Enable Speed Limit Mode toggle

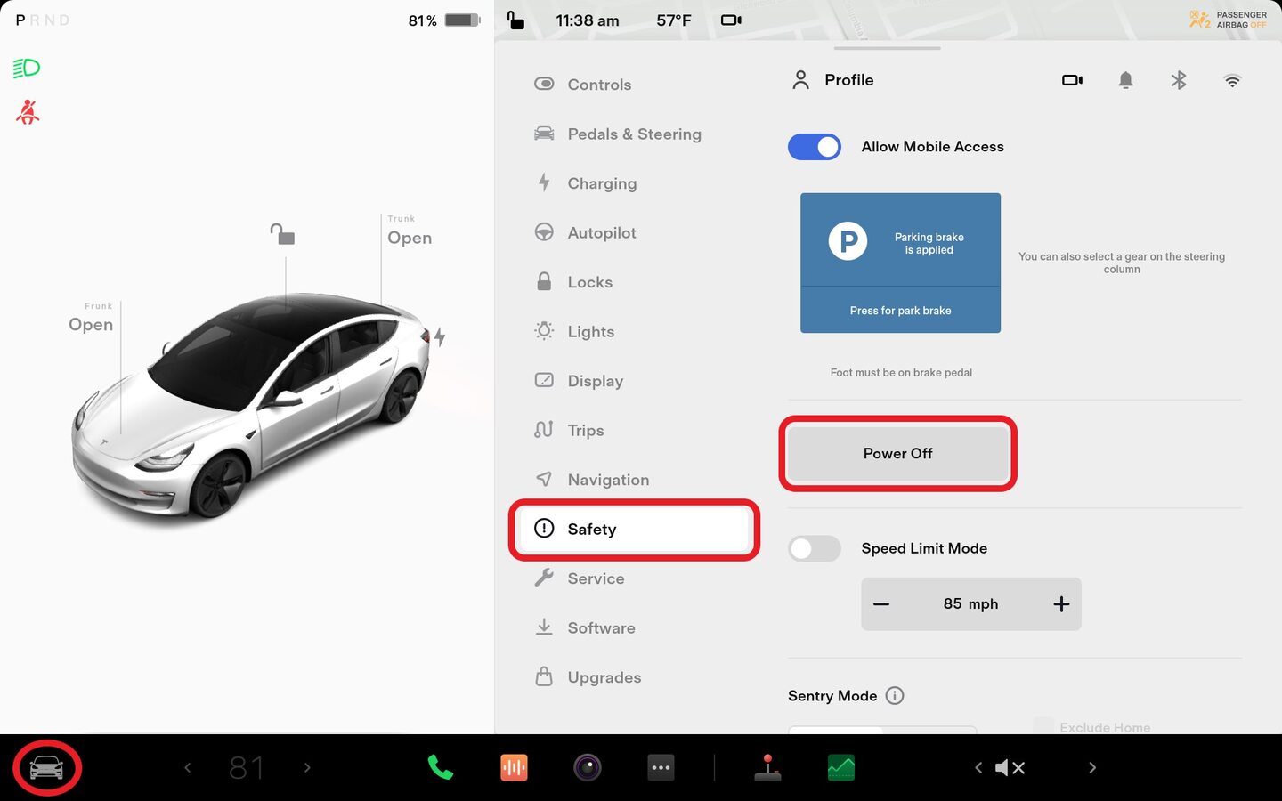(x=814, y=548)
